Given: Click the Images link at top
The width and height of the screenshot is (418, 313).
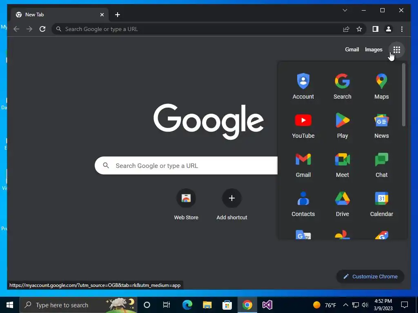Looking at the screenshot, I should click(374, 49).
